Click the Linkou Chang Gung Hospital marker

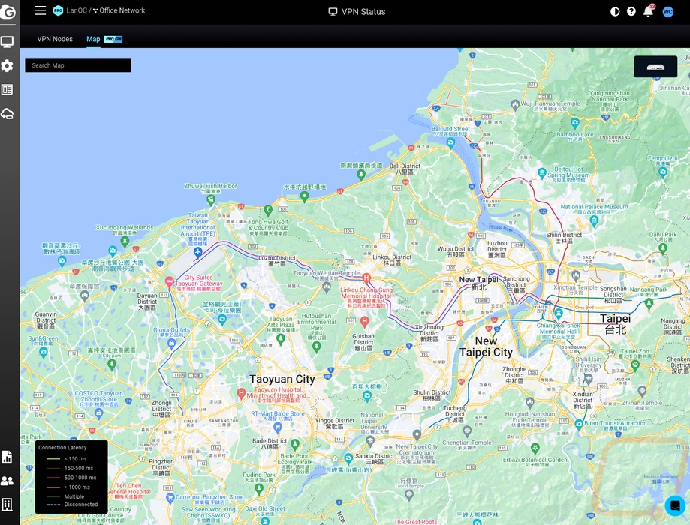(366, 278)
